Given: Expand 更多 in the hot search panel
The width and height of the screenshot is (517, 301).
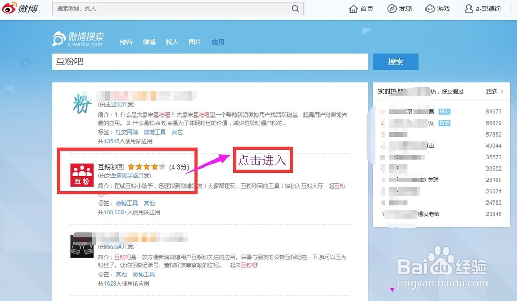Looking at the screenshot, I should 494,91.
